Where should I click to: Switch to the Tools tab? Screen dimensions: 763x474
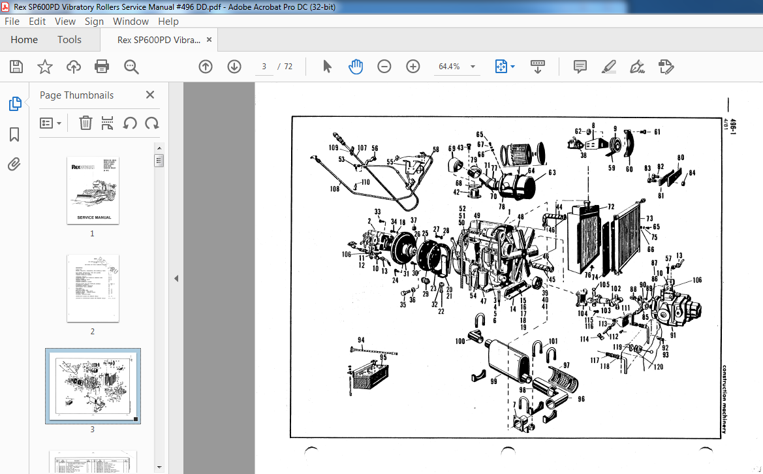tap(69, 39)
